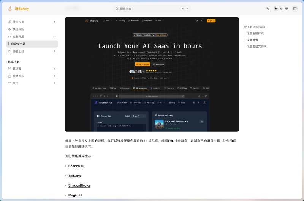Jump to 设置主题样式 in page outline
The image size is (304, 201).
pyautogui.click(x=255, y=33)
